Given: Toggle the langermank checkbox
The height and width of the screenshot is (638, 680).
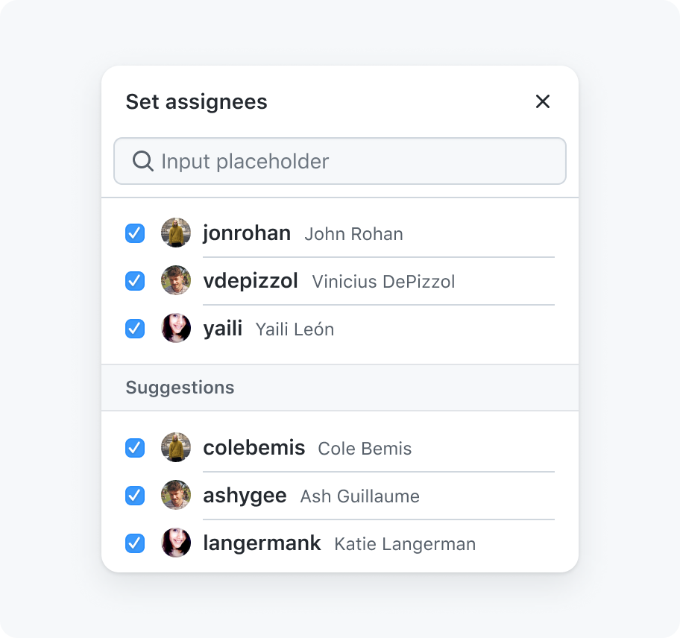Looking at the screenshot, I should [135, 543].
